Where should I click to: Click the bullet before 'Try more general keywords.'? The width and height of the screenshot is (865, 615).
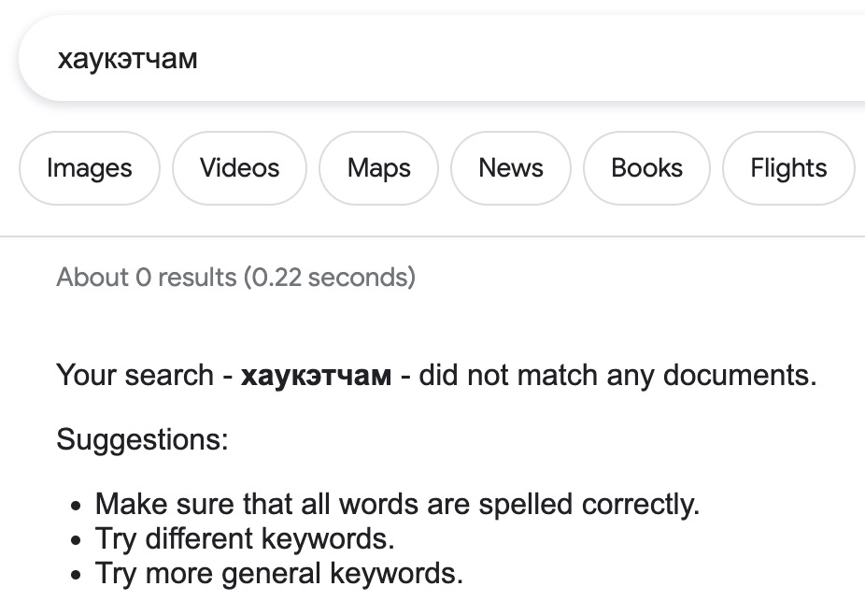coord(77,575)
